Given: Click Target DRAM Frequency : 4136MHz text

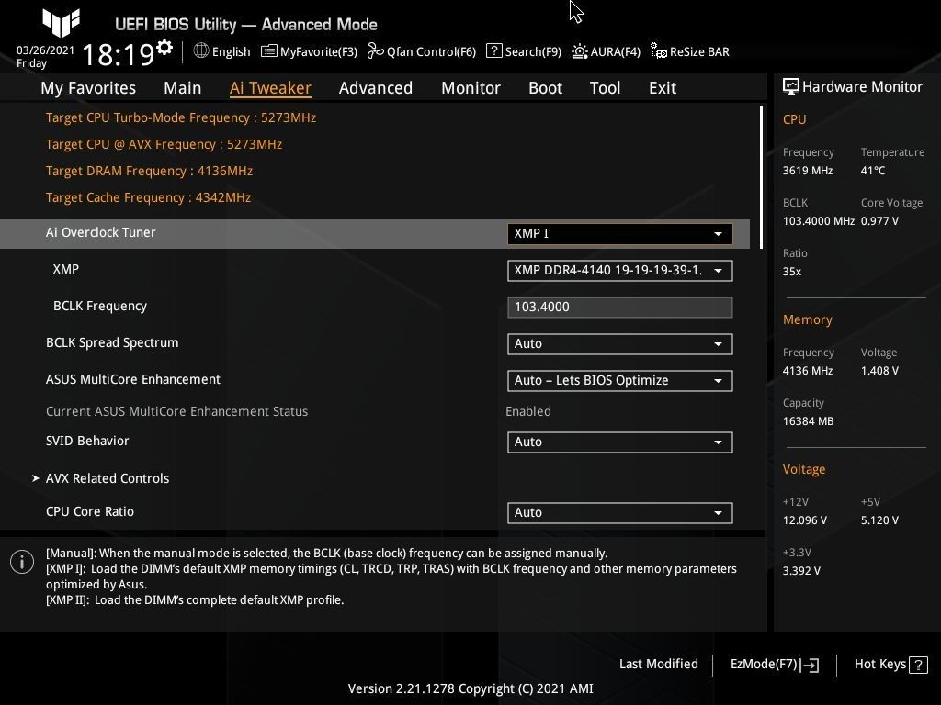Looking at the screenshot, I should (x=149, y=171).
